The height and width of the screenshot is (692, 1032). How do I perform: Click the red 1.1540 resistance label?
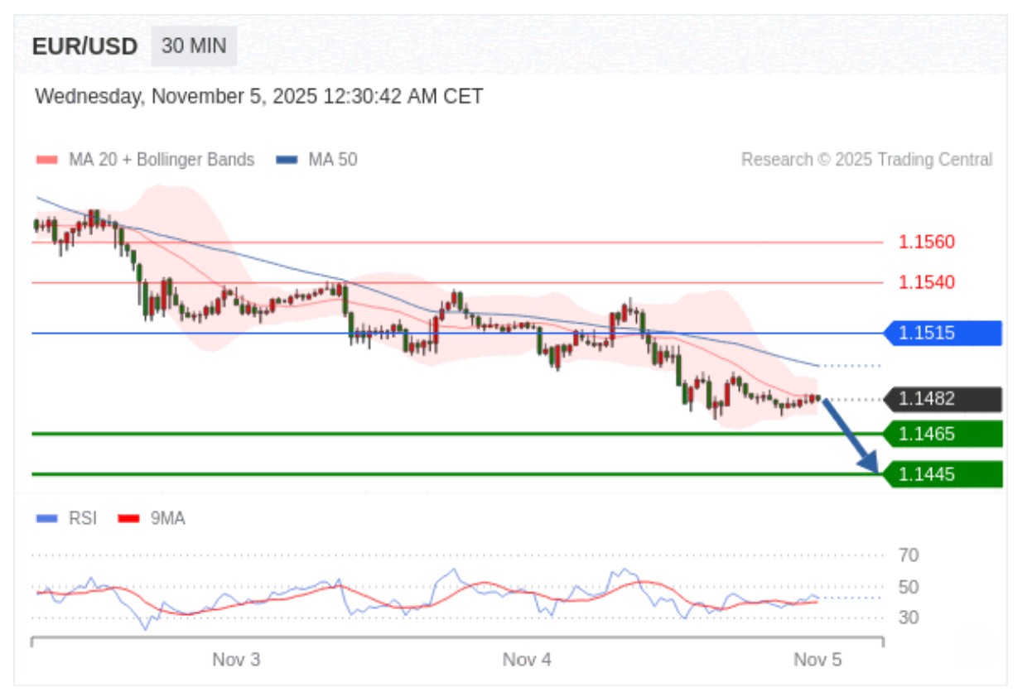point(927,282)
